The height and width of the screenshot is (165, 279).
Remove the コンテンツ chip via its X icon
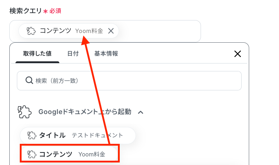[111, 31]
